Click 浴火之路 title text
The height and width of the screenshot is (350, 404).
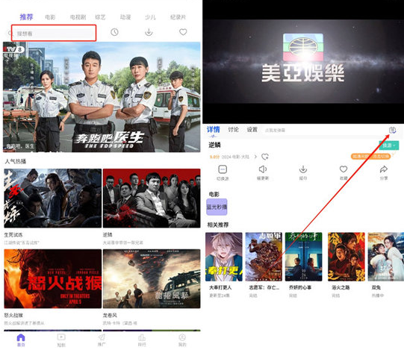(341, 287)
